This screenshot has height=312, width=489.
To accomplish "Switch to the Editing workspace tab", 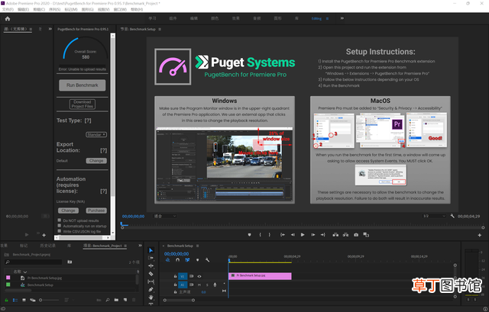I will 316,18.
